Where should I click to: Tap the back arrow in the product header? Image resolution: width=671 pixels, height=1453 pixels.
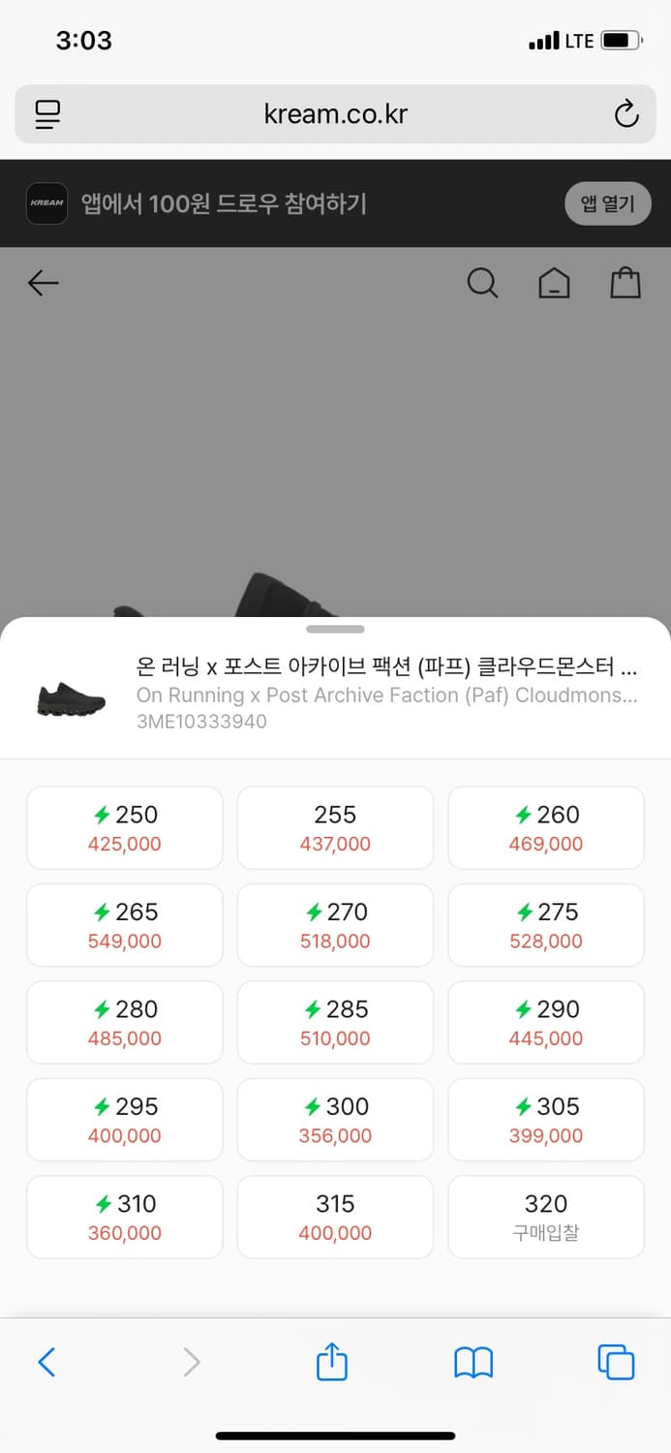43,283
